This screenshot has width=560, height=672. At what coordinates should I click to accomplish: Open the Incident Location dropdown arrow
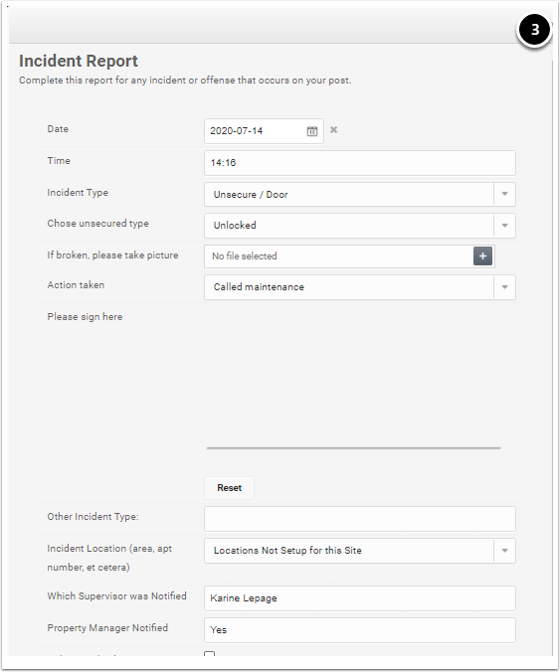pos(504,551)
